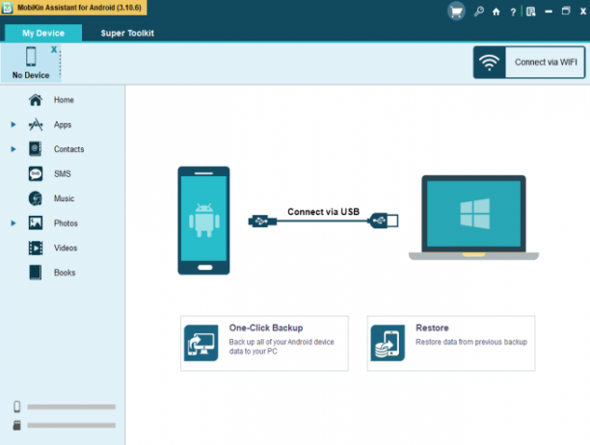590x445 pixels.
Task: Open the Restore title
Action: tap(432, 327)
